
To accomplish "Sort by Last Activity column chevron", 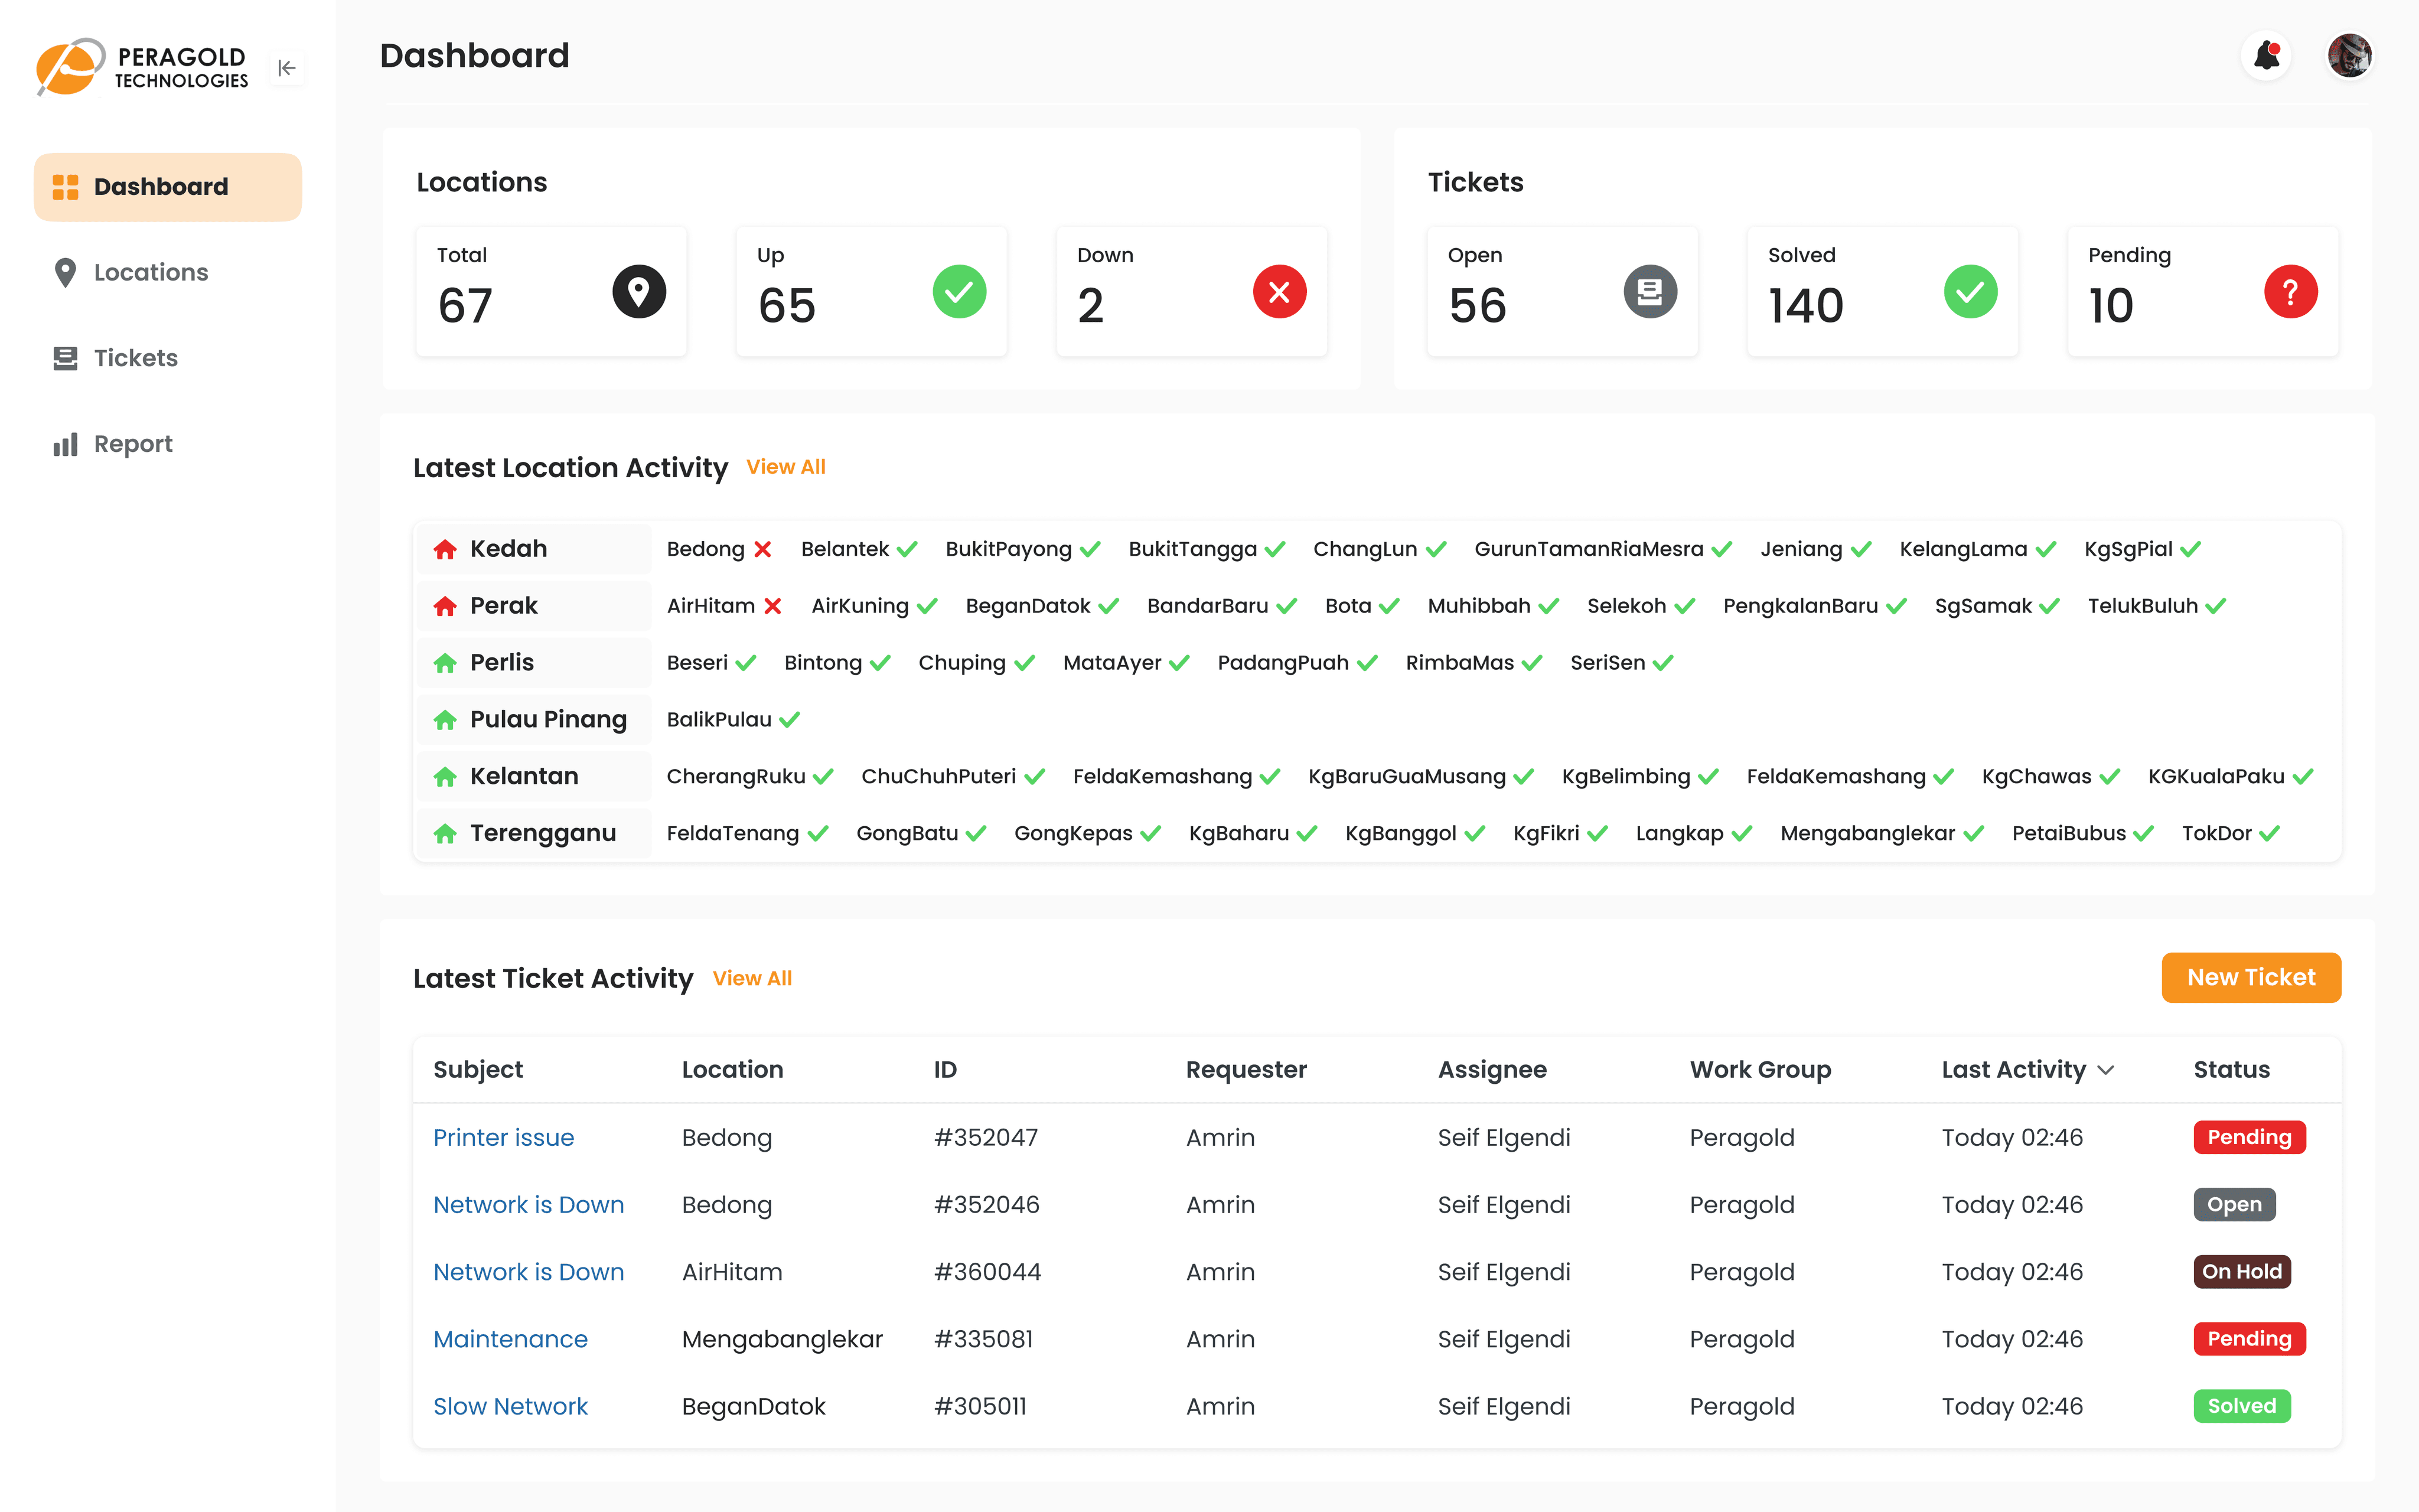I will 2106,1070.
